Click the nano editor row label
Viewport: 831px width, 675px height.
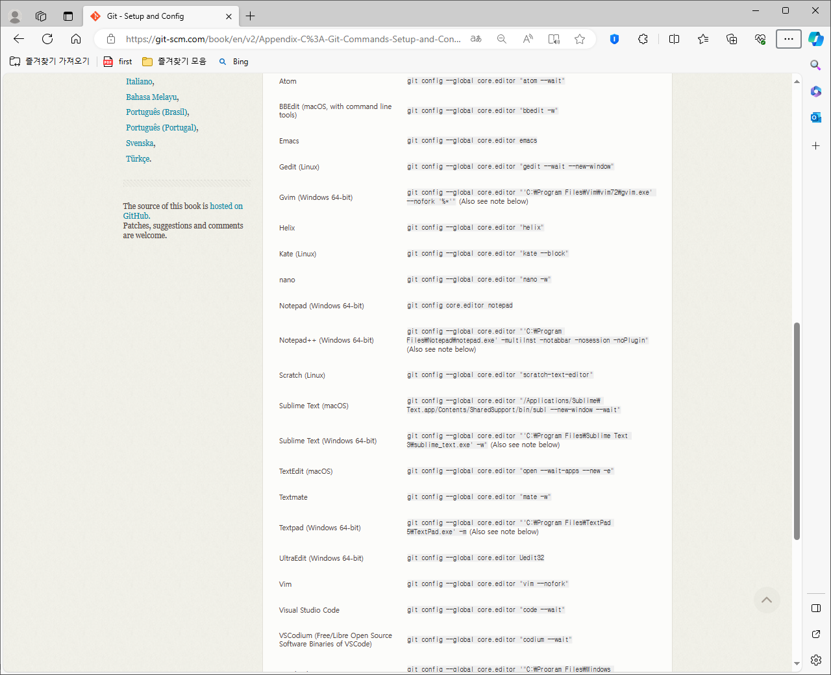coord(287,280)
